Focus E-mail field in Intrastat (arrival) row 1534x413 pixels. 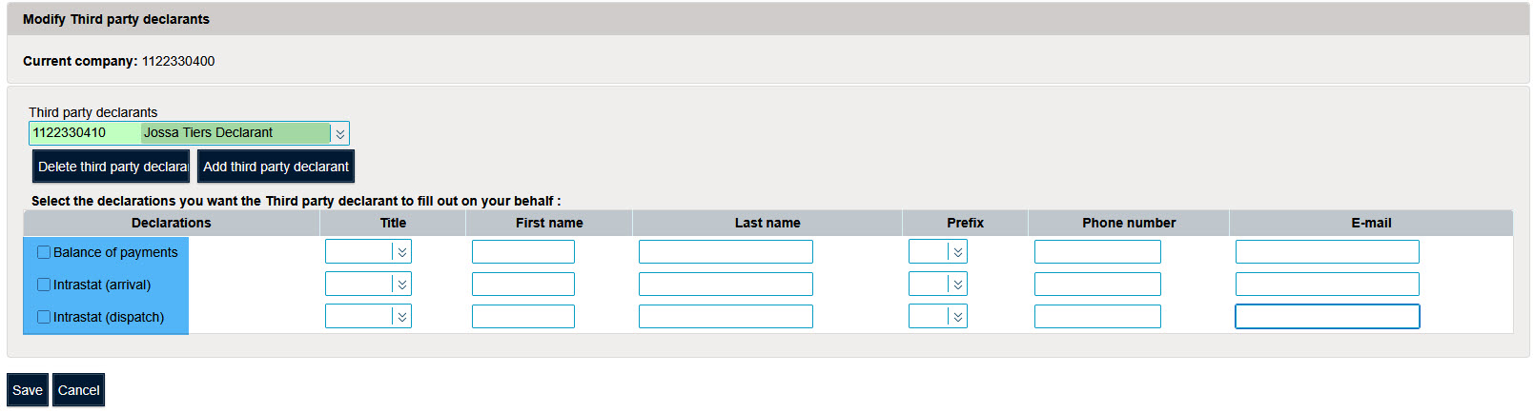[1326, 285]
